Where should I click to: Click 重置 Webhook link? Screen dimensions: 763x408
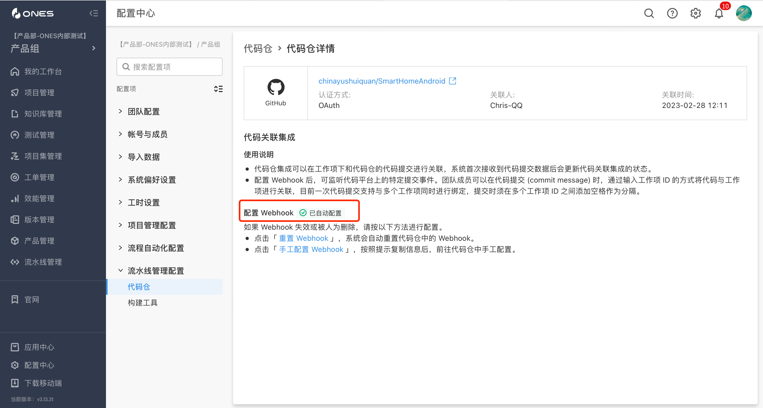pyautogui.click(x=304, y=238)
